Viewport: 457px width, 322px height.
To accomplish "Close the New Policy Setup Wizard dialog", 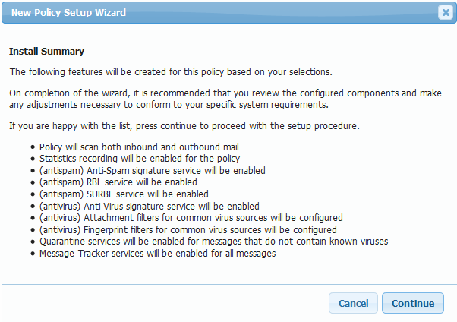I will point(446,12).
